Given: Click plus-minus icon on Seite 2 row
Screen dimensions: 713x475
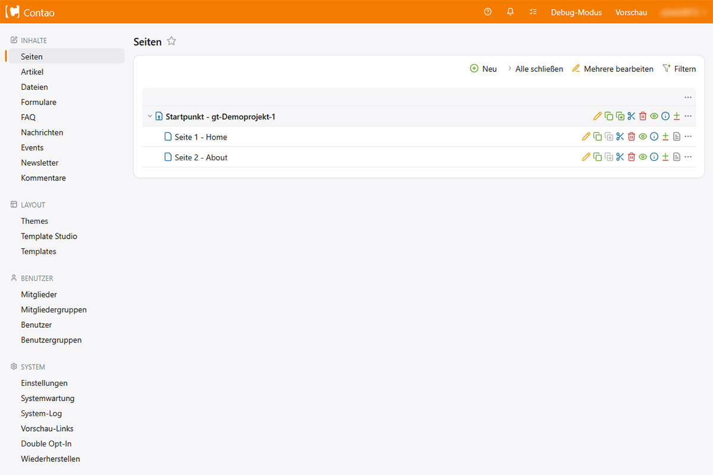Looking at the screenshot, I should coord(665,157).
